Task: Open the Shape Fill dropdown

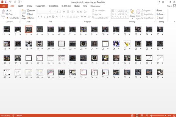Action: pyautogui.click(x=146, y=11)
